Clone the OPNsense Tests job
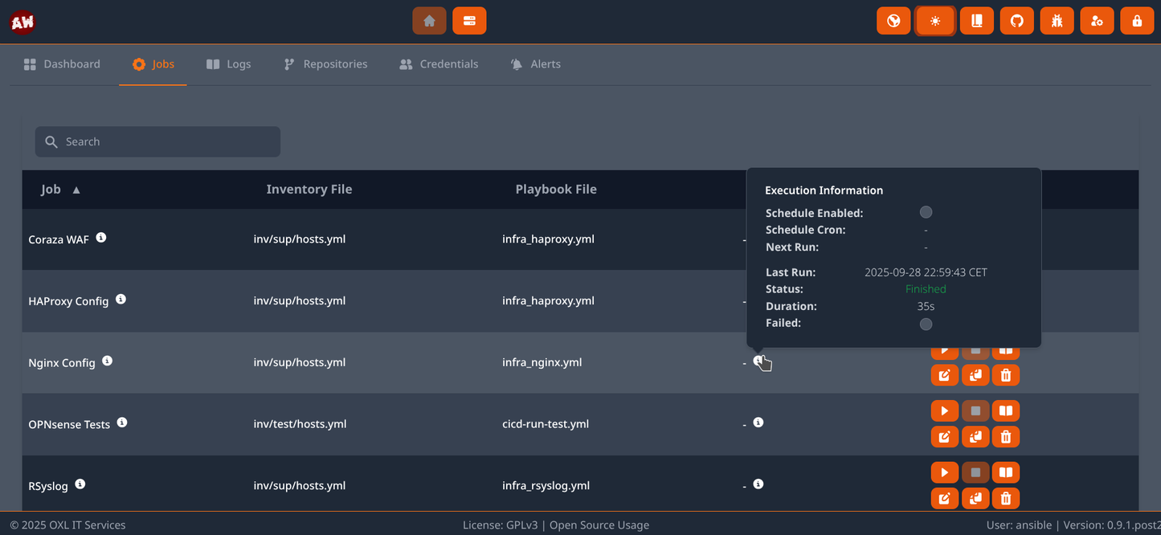1161x535 pixels. (x=975, y=436)
